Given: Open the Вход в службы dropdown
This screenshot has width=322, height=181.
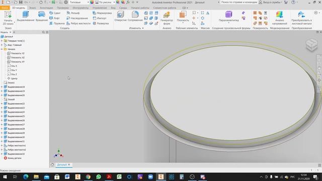Looking at the screenshot, I should click(270, 2).
